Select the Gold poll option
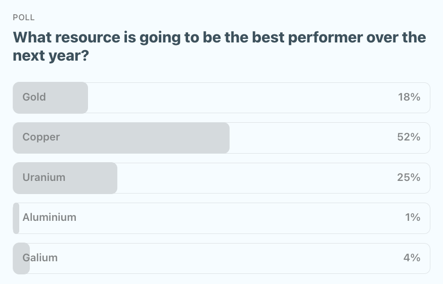This screenshot has width=443, height=284. pos(221,98)
